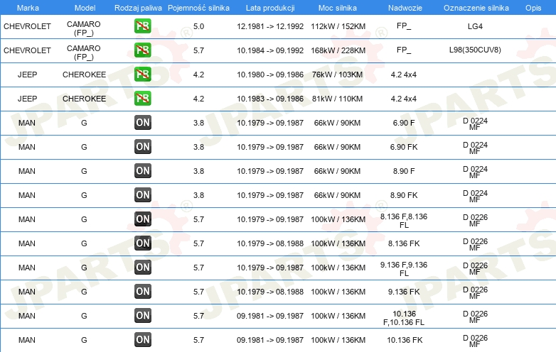Click the petrol icon for Camaro 5.7
Image resolution: width=556 pixels, height=352 pixels.
[142, 50]
